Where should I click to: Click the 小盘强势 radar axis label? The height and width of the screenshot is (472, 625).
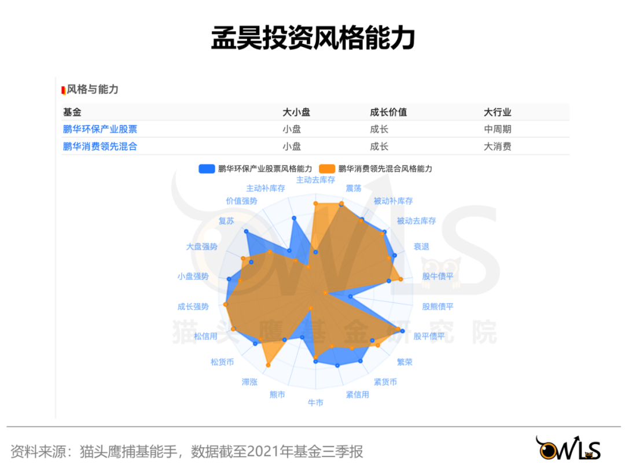pos(193,276)
